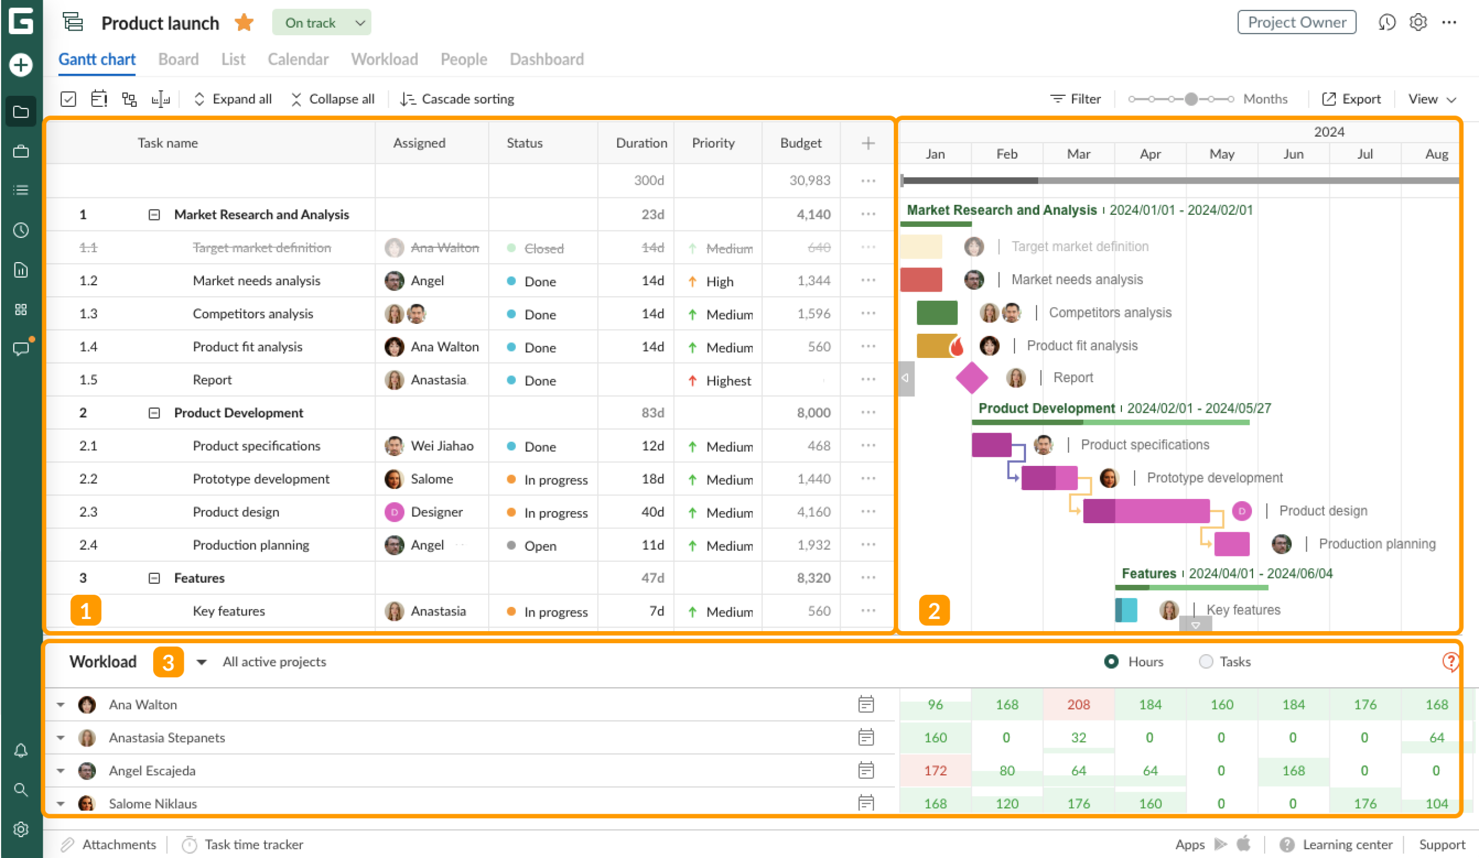The image size is (1479, 858).
Task: Click the baseline toolbar icon
Action: (x=160, y=99)
